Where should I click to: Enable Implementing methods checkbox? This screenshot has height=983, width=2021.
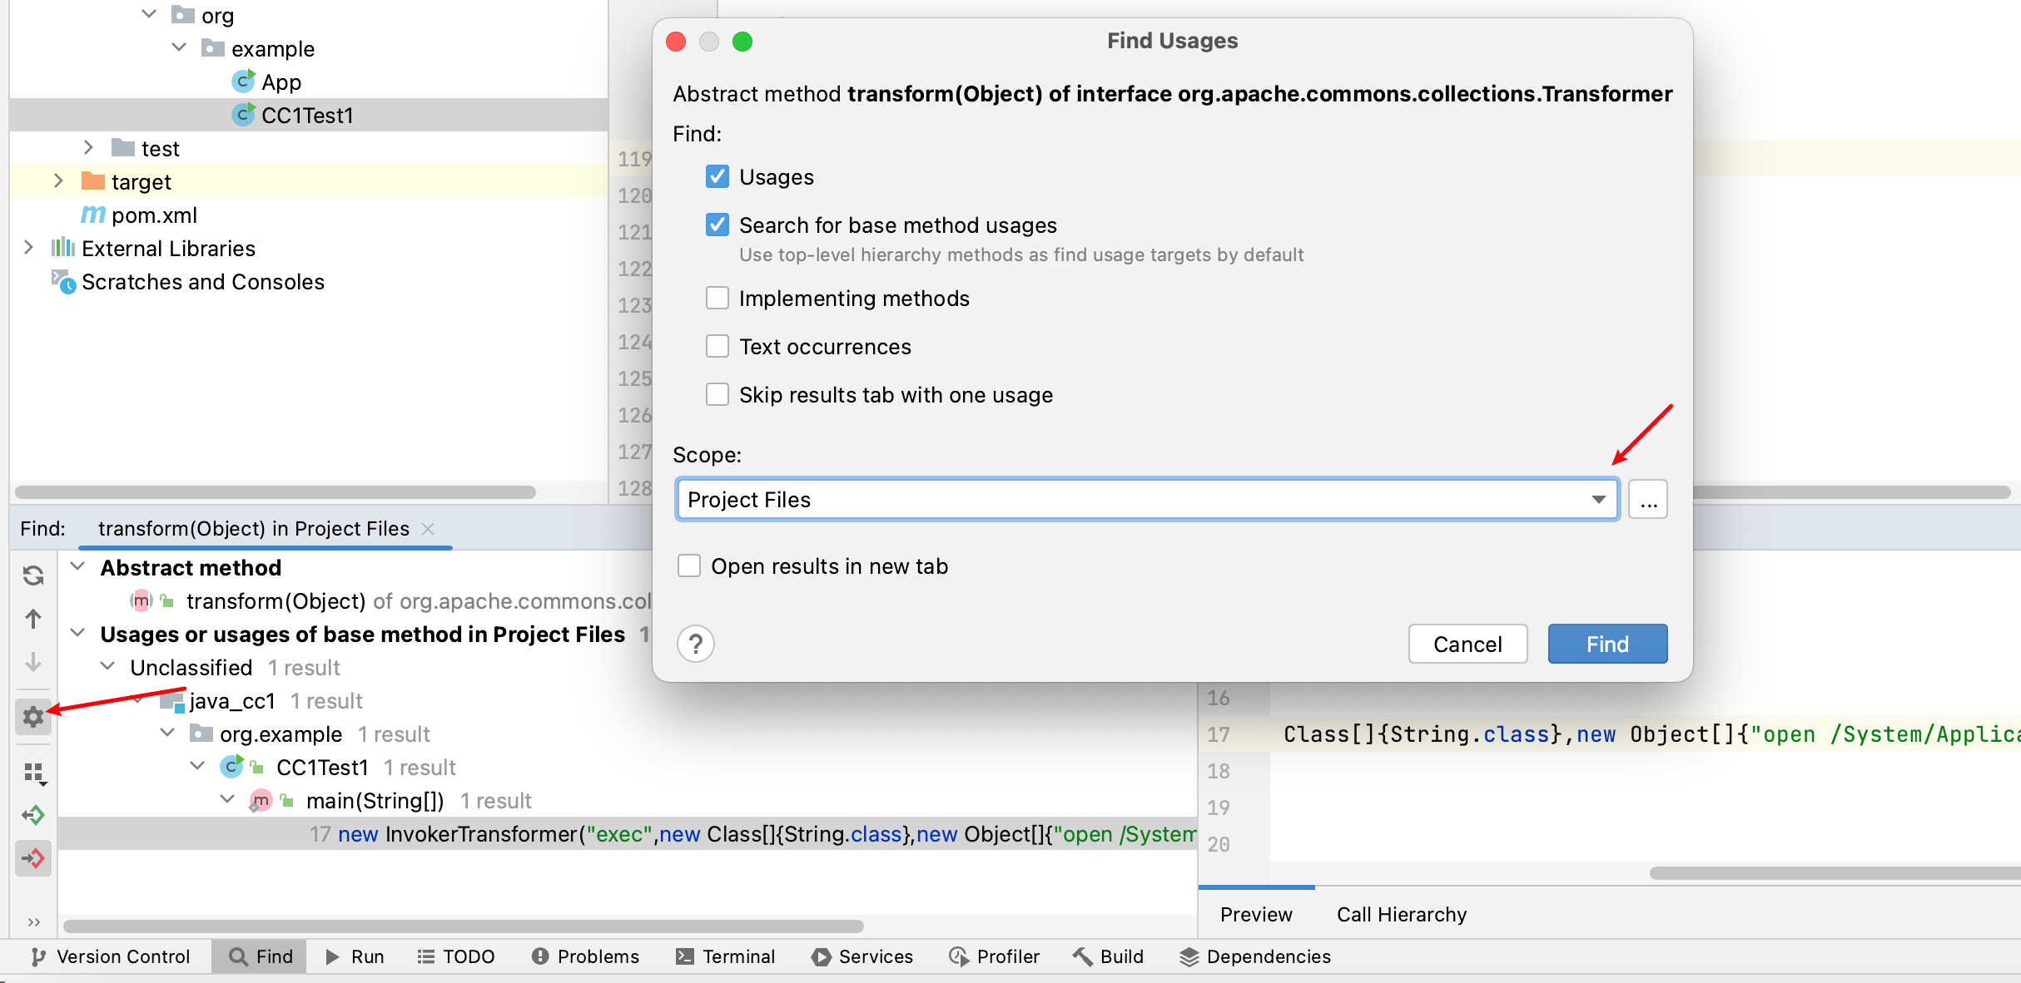pyautogui.click(x=718, y=299)
